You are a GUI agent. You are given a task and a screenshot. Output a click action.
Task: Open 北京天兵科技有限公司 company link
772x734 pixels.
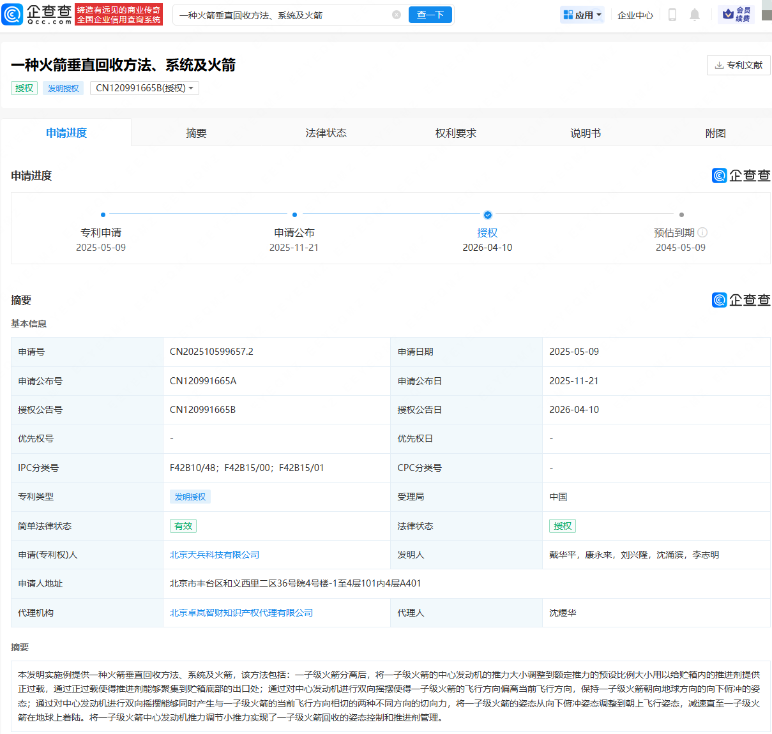pos(215,555)
